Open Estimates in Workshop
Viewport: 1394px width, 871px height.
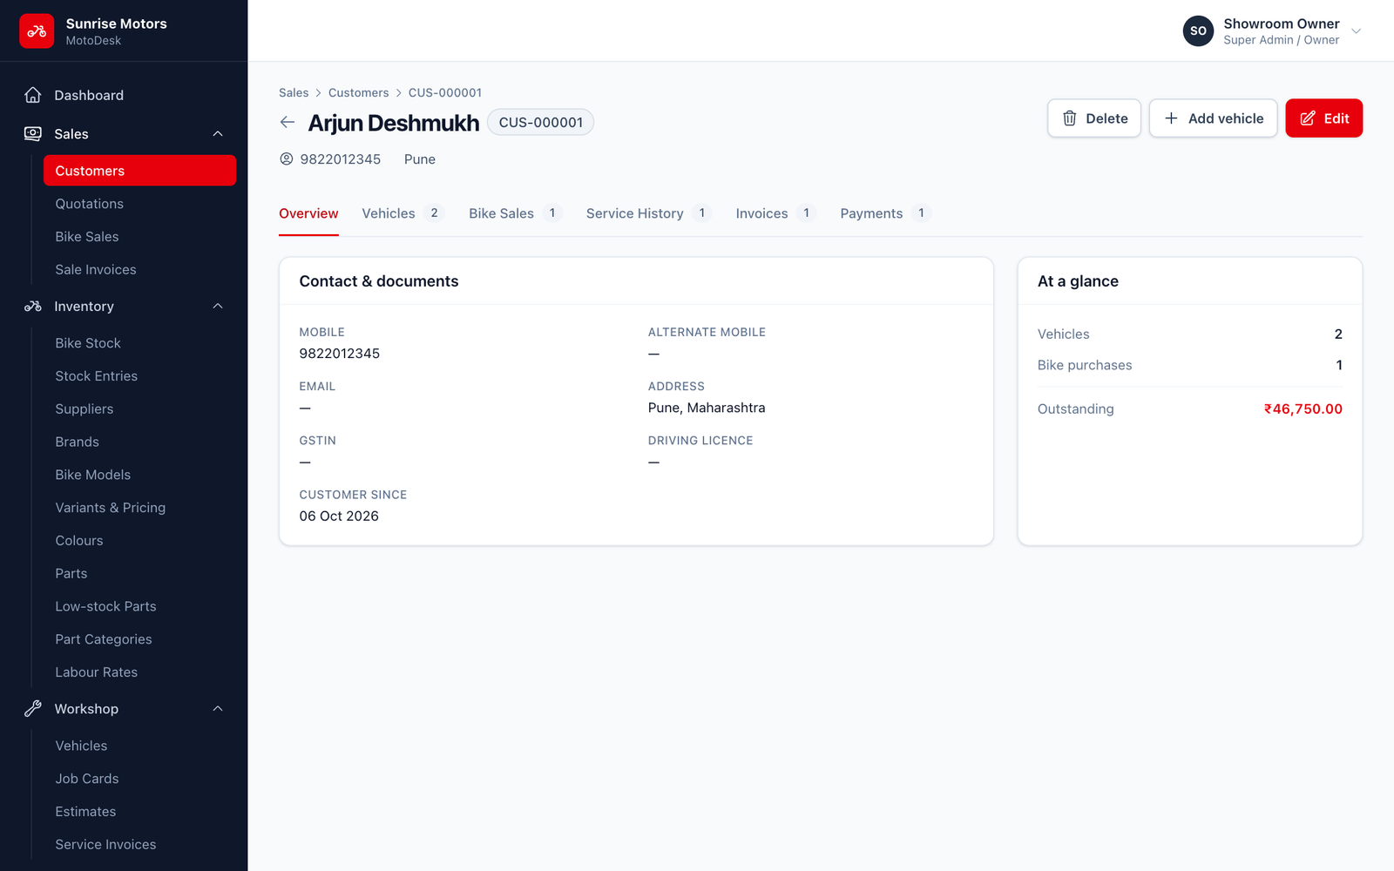(139, 812)
